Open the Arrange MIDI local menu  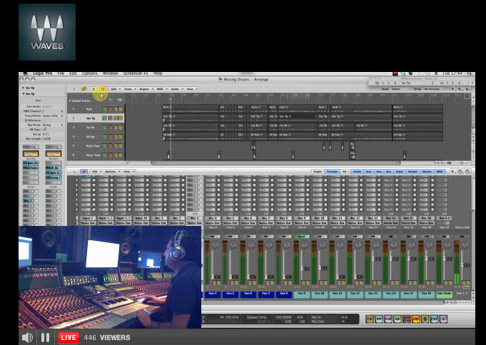tap(161, 89)
